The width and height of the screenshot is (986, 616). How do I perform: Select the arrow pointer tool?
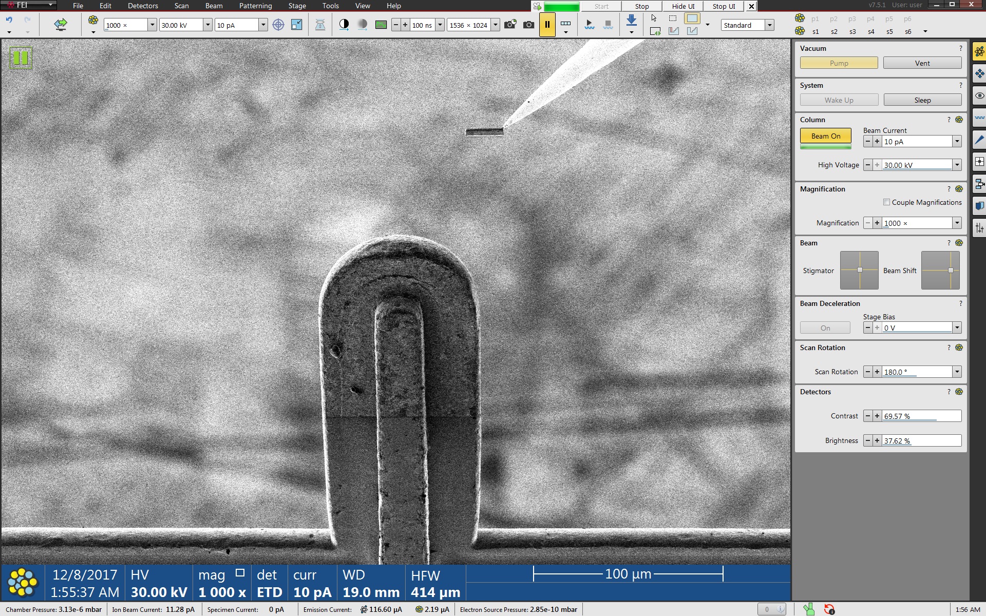[x=654, y=18]
